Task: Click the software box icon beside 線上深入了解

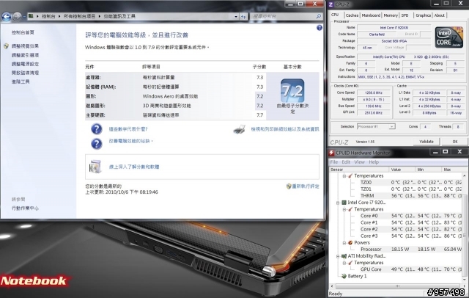Action: click(x=95, y=167)
